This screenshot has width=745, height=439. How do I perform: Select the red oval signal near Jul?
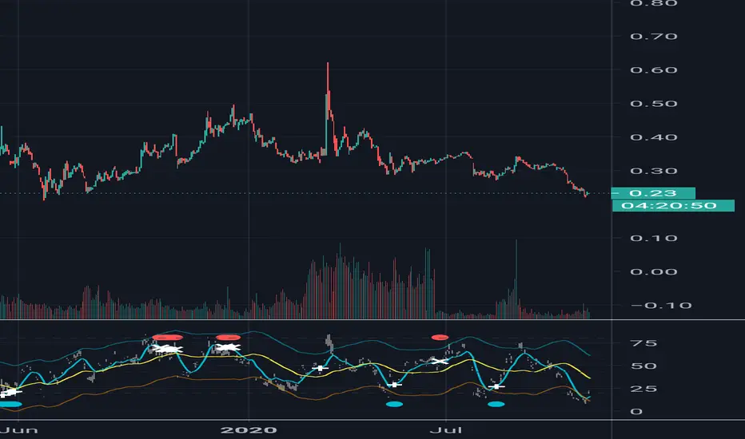pyautogui.click(x=440, y=338)
